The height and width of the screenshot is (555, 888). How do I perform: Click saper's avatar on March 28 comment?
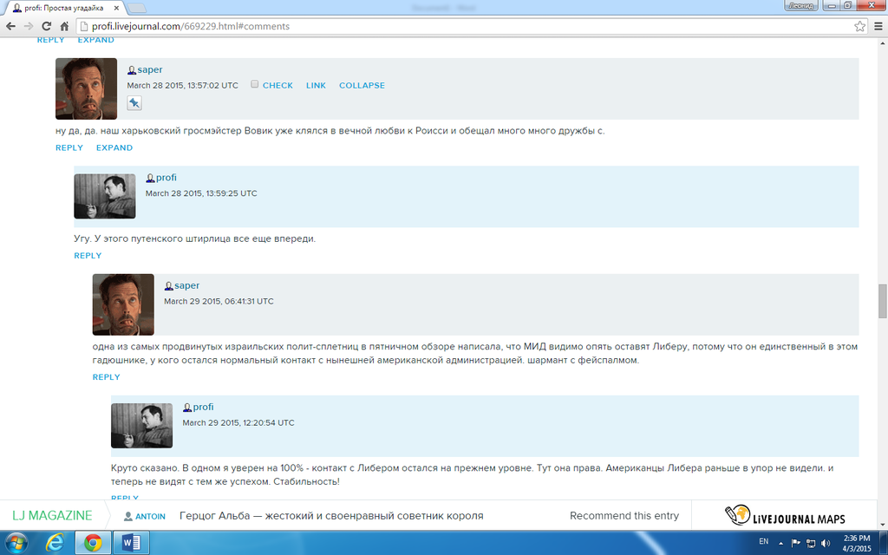[x=86, y=89]
